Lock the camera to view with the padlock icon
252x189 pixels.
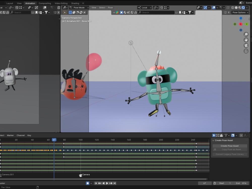point(246,51)
